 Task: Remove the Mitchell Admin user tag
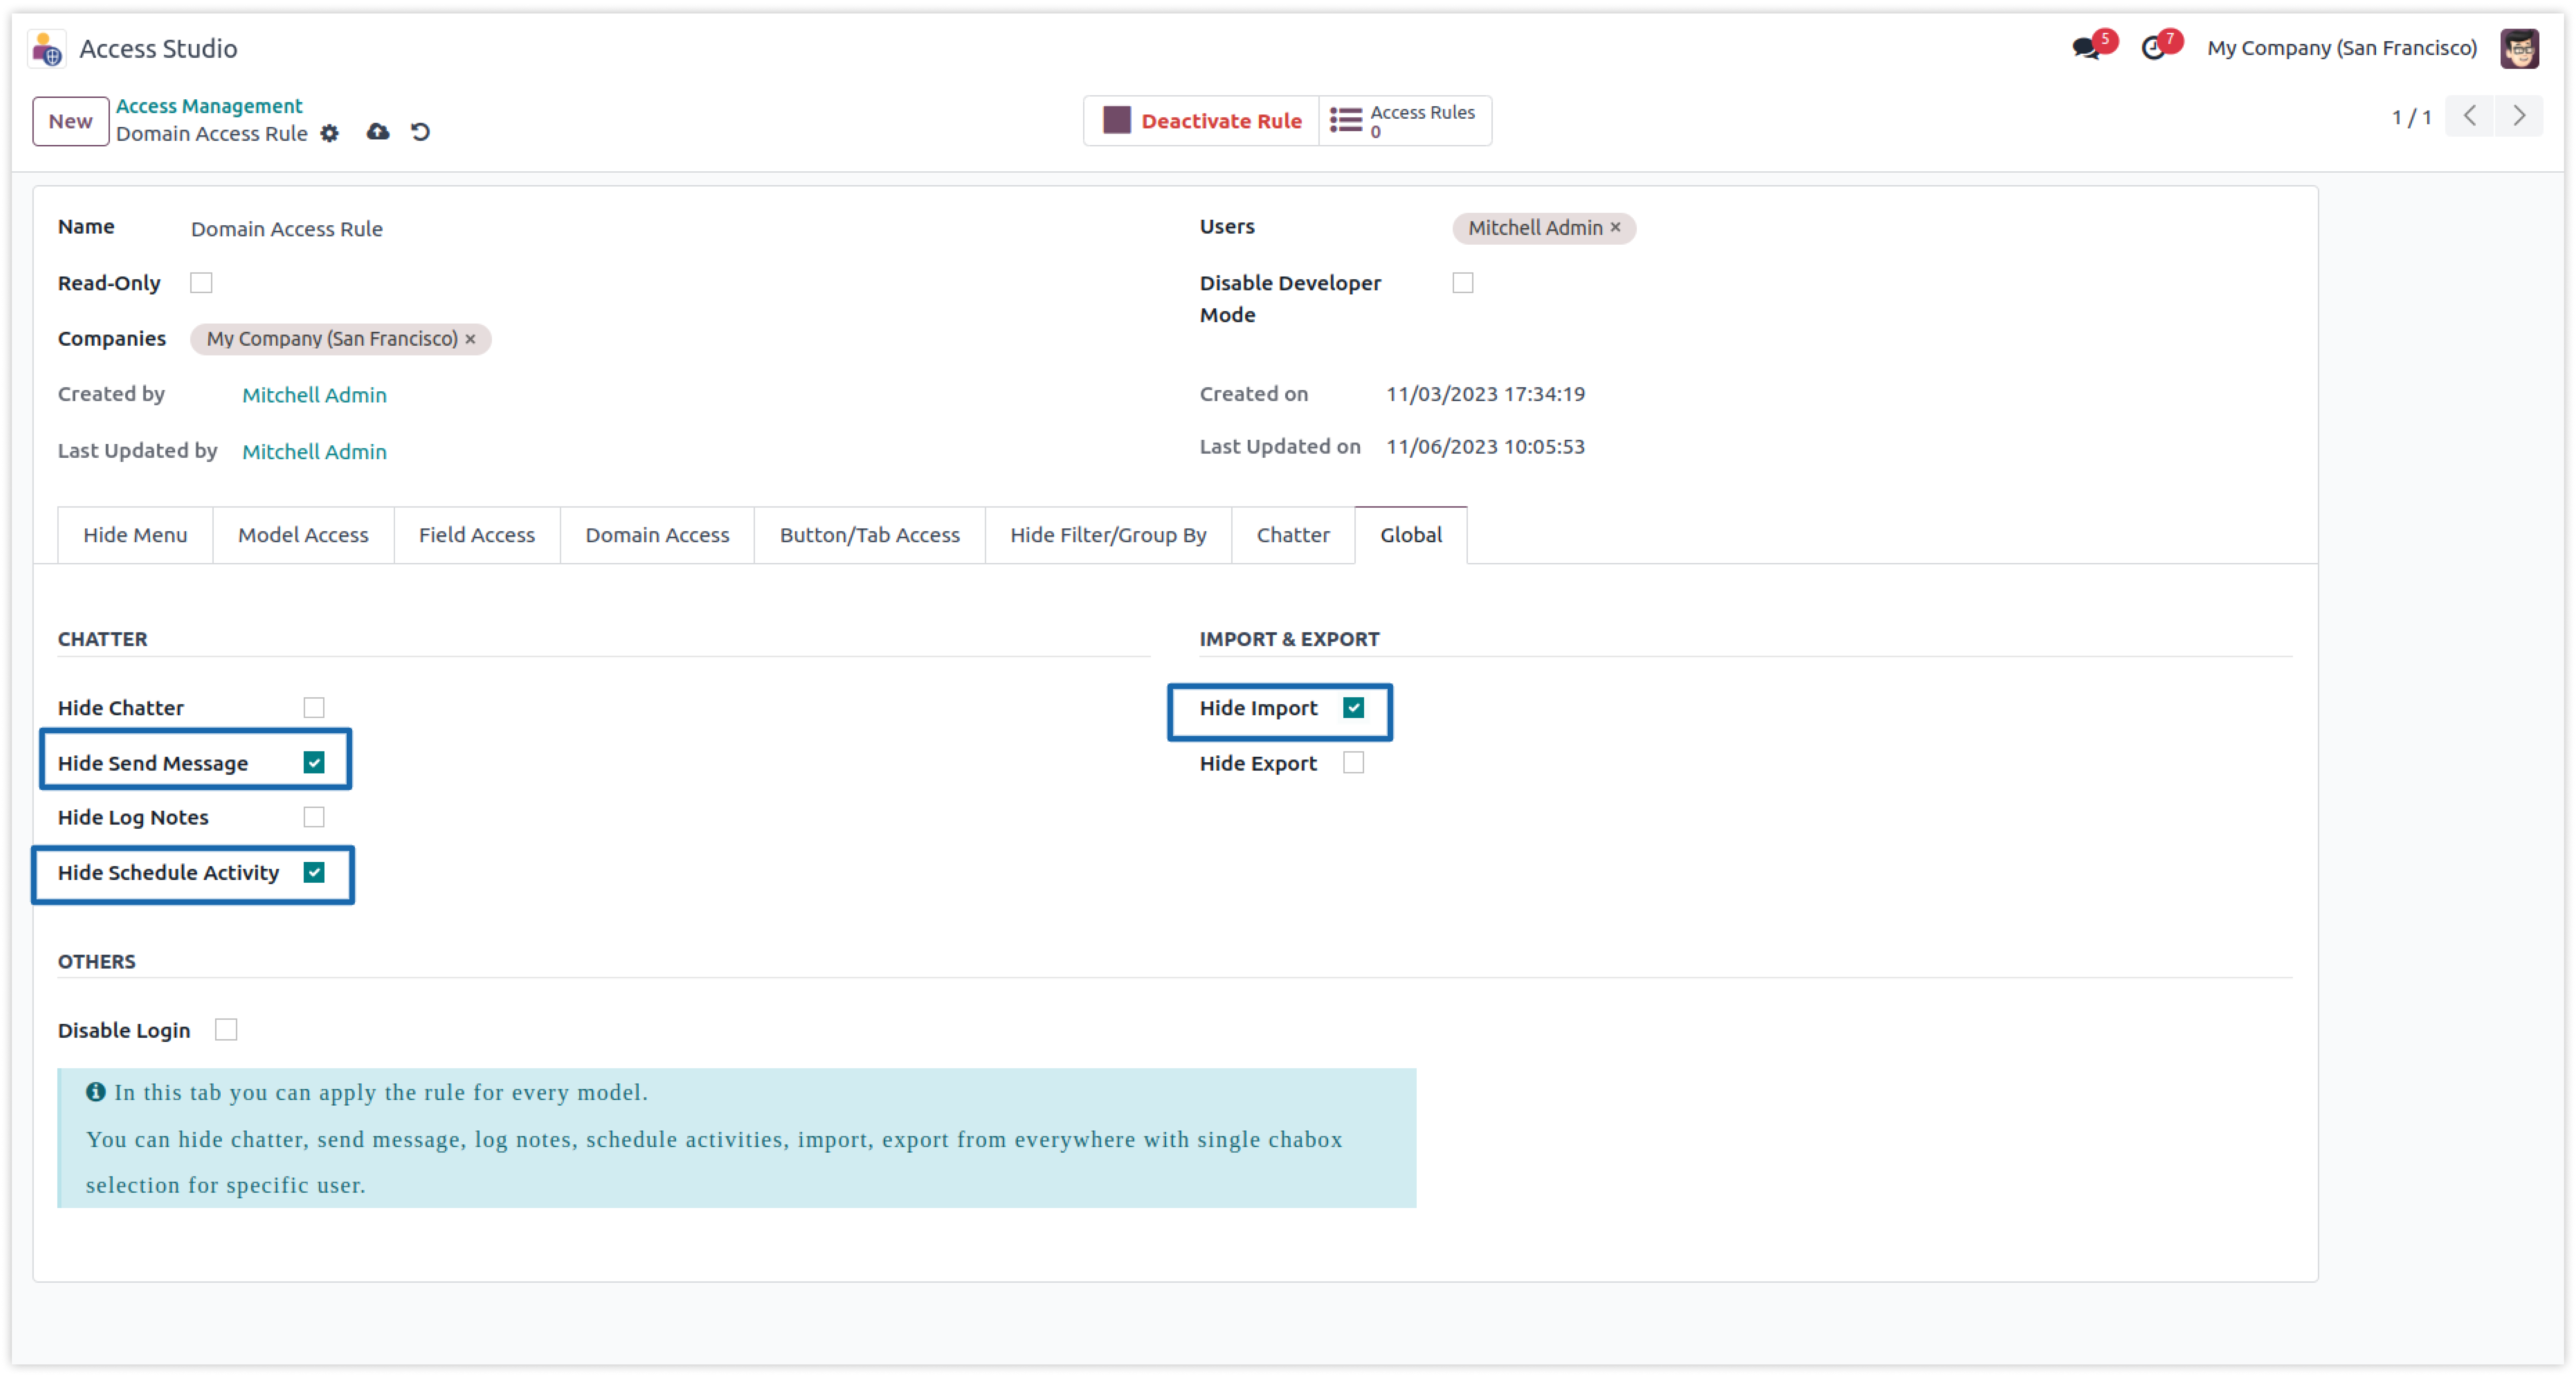(x=1615, y=228)
